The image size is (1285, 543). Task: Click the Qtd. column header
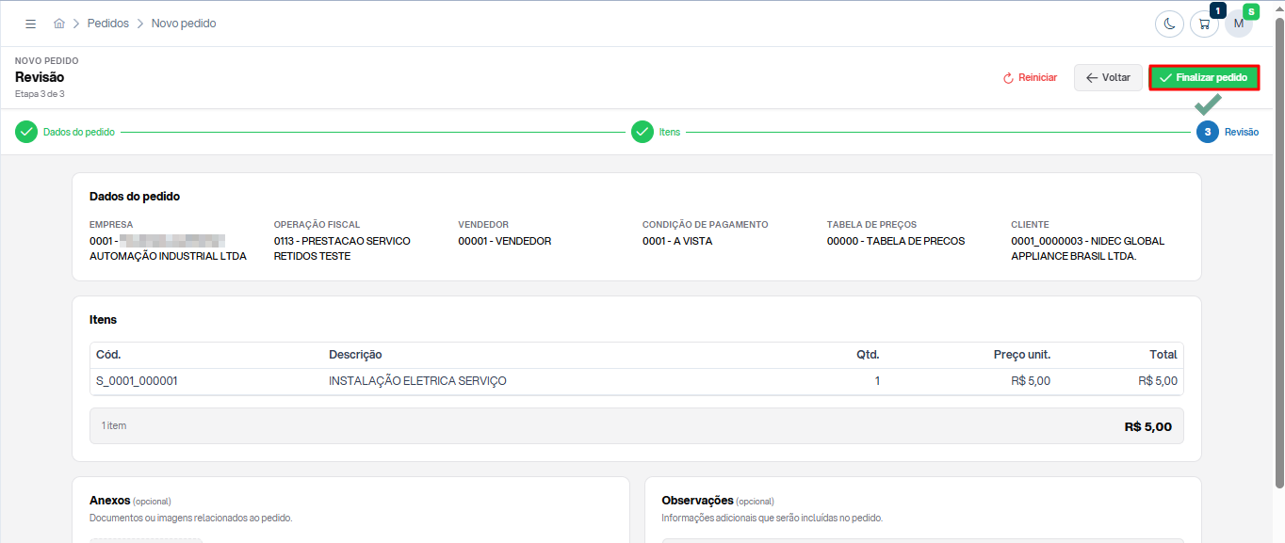click(868, 355)
